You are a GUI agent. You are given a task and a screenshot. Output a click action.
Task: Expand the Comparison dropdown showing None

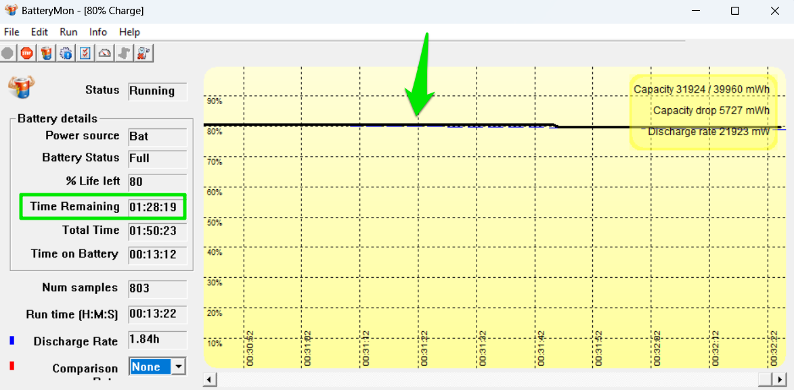[178, 367]
